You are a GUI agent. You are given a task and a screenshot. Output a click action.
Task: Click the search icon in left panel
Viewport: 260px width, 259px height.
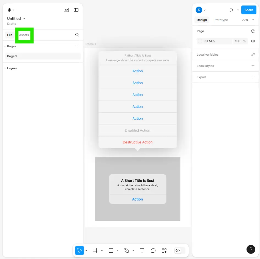(x=77, y=35)
